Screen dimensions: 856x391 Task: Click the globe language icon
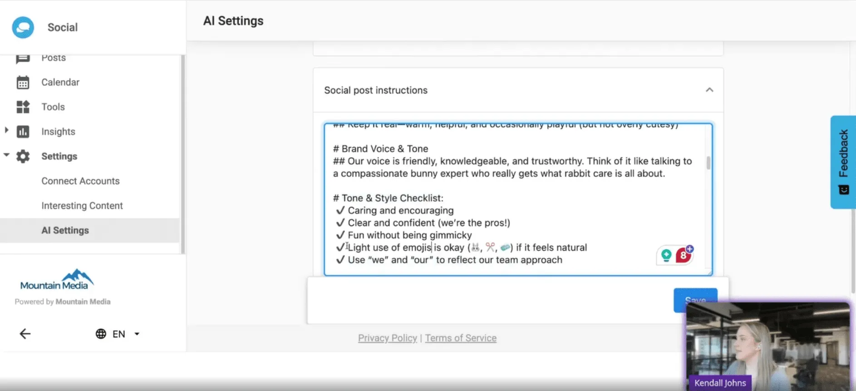(101, 334)
